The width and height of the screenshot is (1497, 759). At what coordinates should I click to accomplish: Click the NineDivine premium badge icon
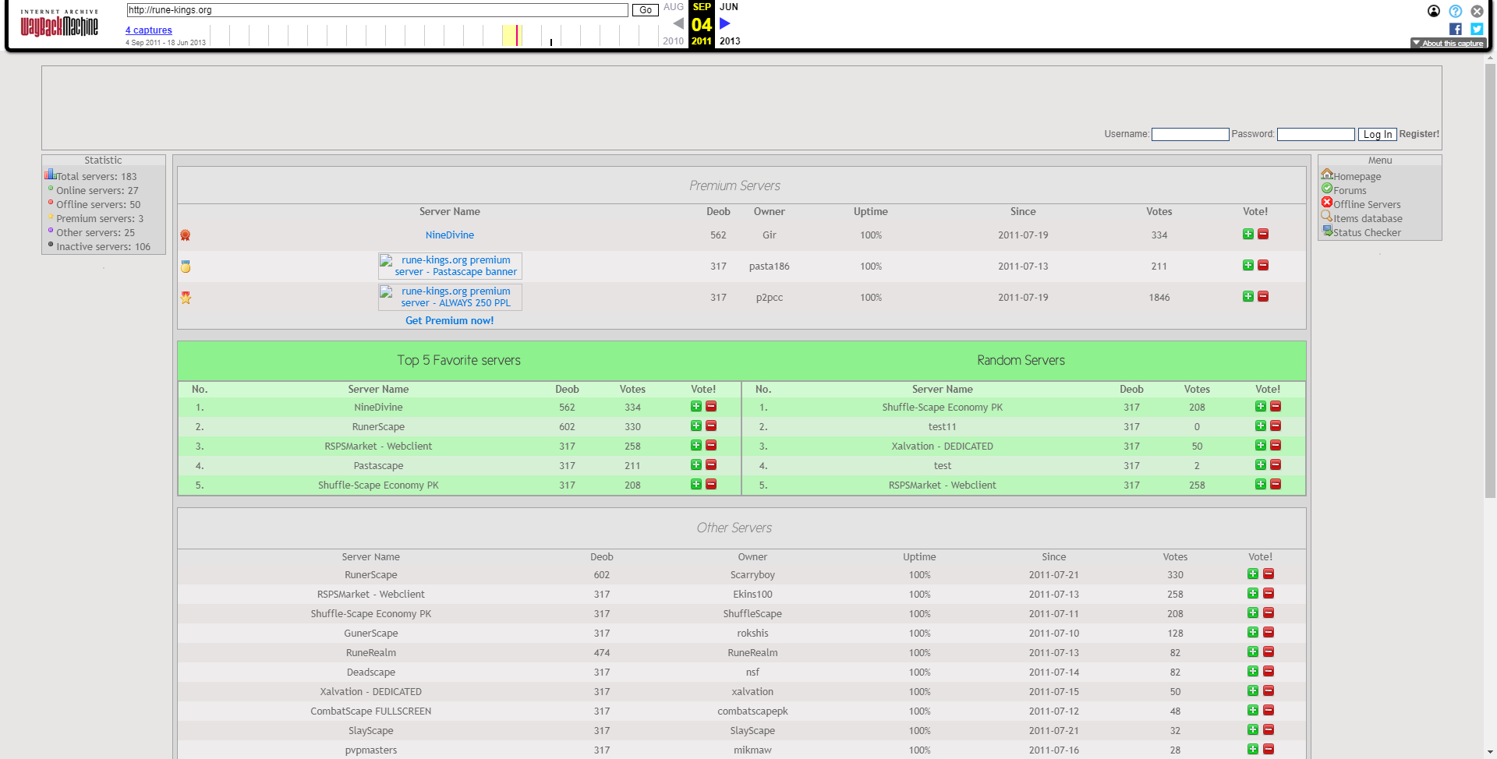[x=186, y=235]
